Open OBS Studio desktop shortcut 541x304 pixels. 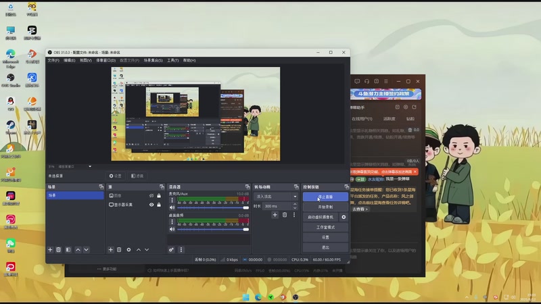(x=11, y=80)
